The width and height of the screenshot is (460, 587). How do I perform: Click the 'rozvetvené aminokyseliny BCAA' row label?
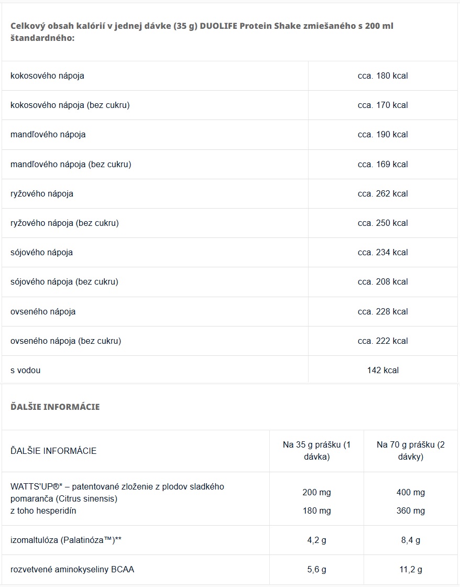pos(72,569)
